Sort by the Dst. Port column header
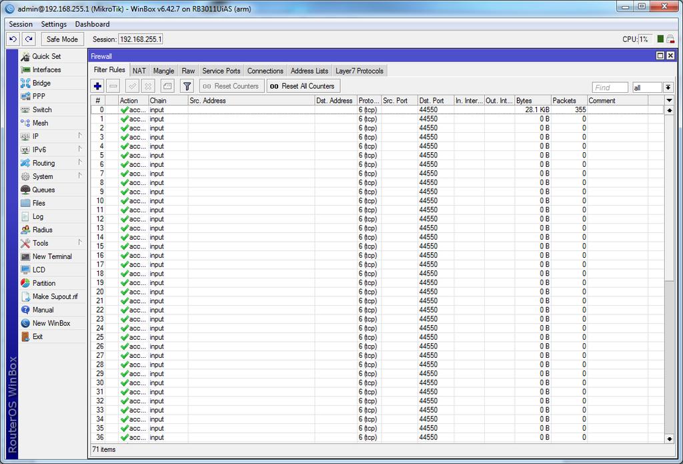The width and height of the screenshot is (683, 464). (436, 101)
